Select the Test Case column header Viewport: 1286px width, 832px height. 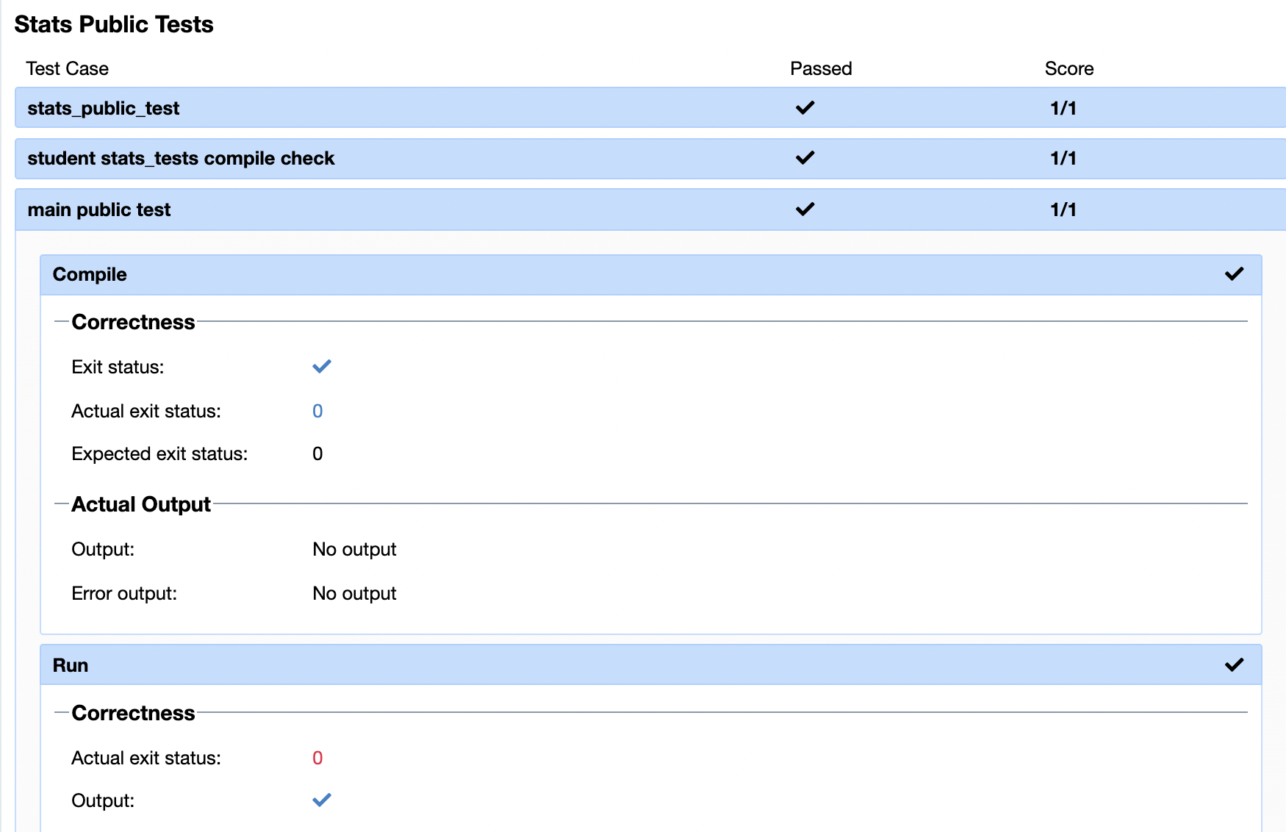[67, 68]
